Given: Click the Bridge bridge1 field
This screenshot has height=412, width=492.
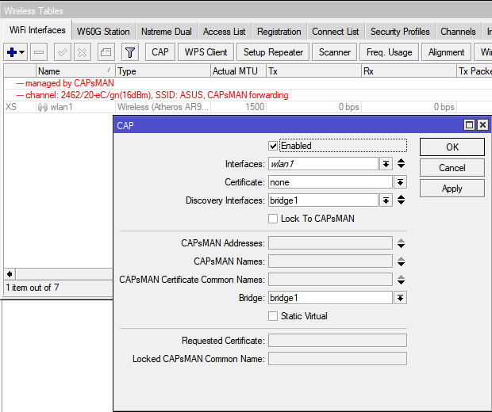Looking at the screenshot, I should click(x=330, y=298).
